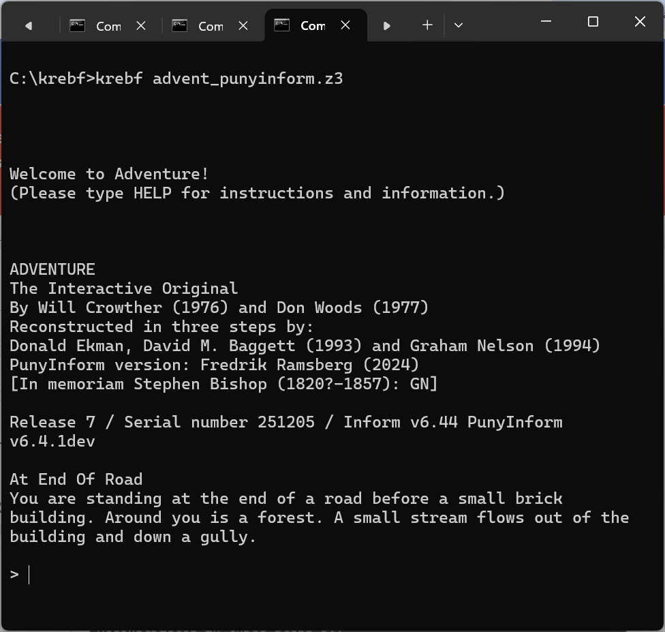Minimize the terminal window
This screenshot has height=632, width=665.
(546, 22)
